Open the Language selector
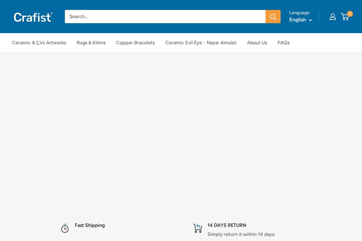362x241 pixels. point(299,13)
